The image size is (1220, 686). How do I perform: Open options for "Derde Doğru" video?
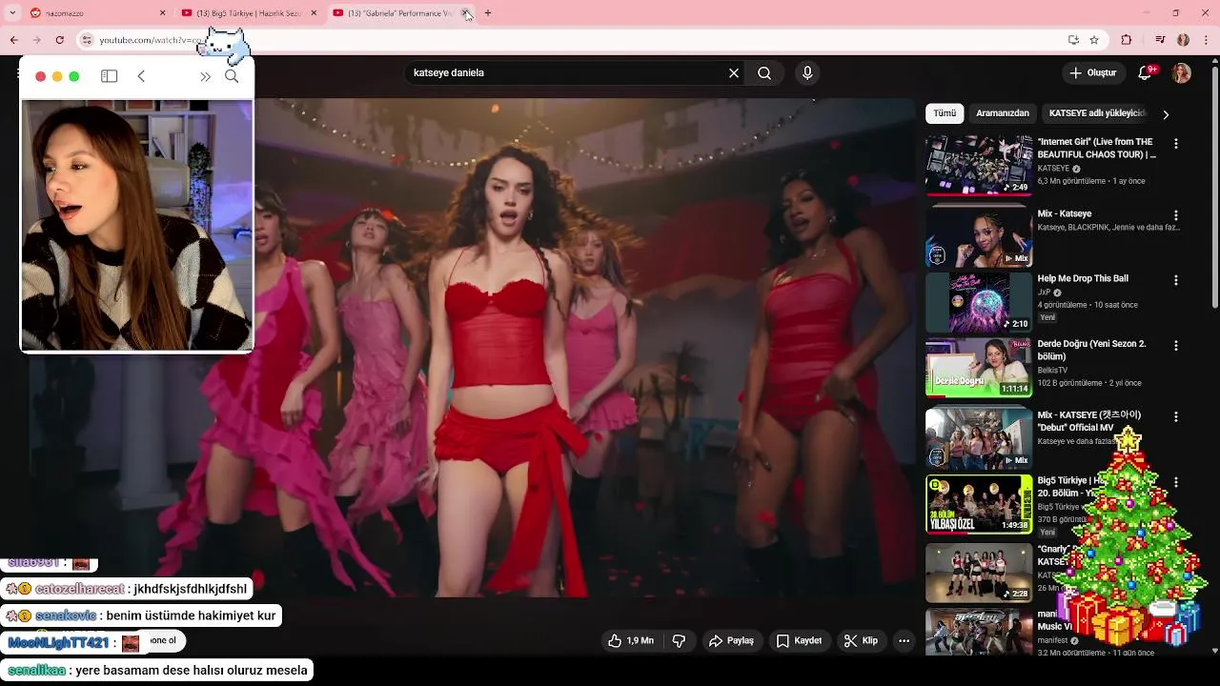click(1176, 345)
